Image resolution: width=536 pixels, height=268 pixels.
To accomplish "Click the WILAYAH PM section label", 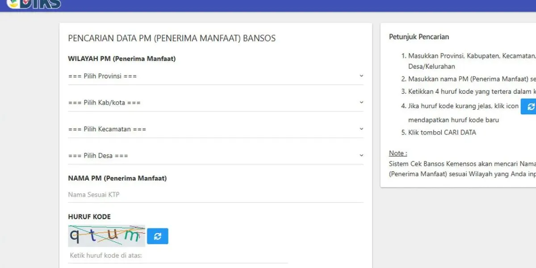I will click(121, 59).
